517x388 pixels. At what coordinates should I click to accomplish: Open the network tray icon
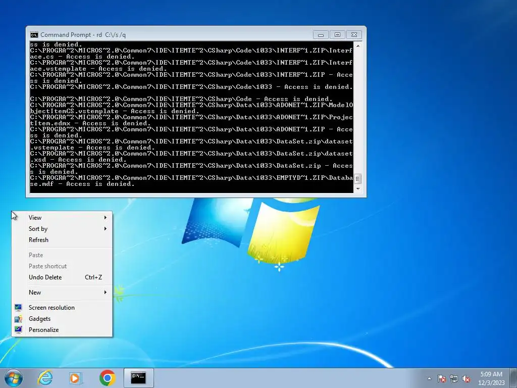tap(454, 378)
